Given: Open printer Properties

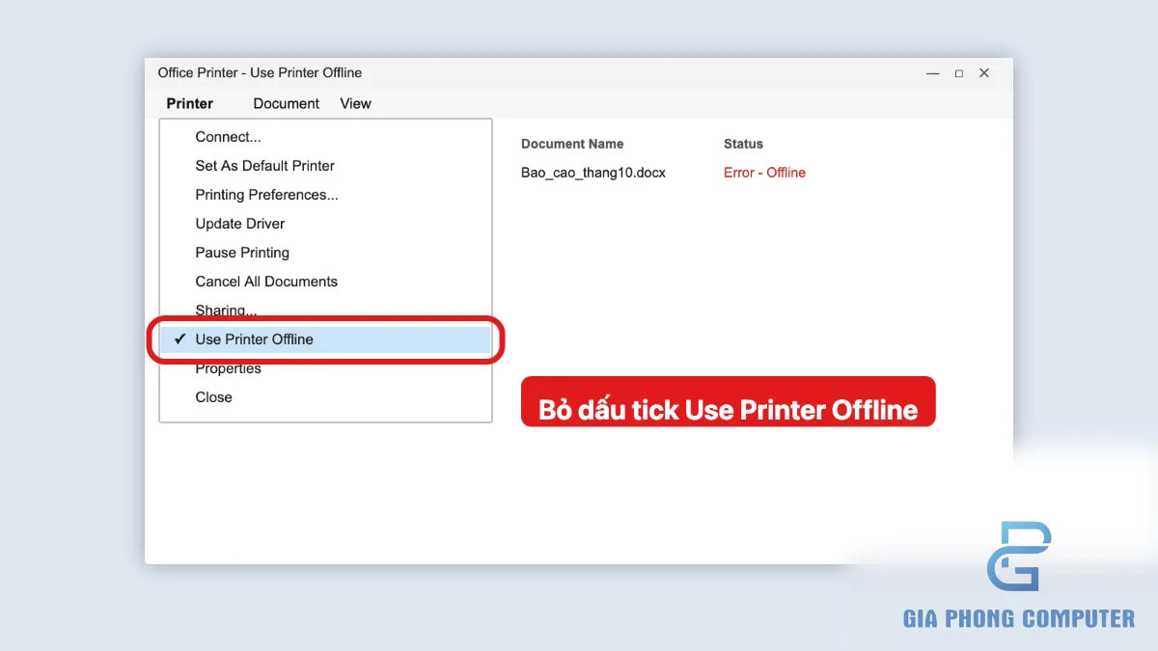Looking at the screenshot, I should 325,368.
